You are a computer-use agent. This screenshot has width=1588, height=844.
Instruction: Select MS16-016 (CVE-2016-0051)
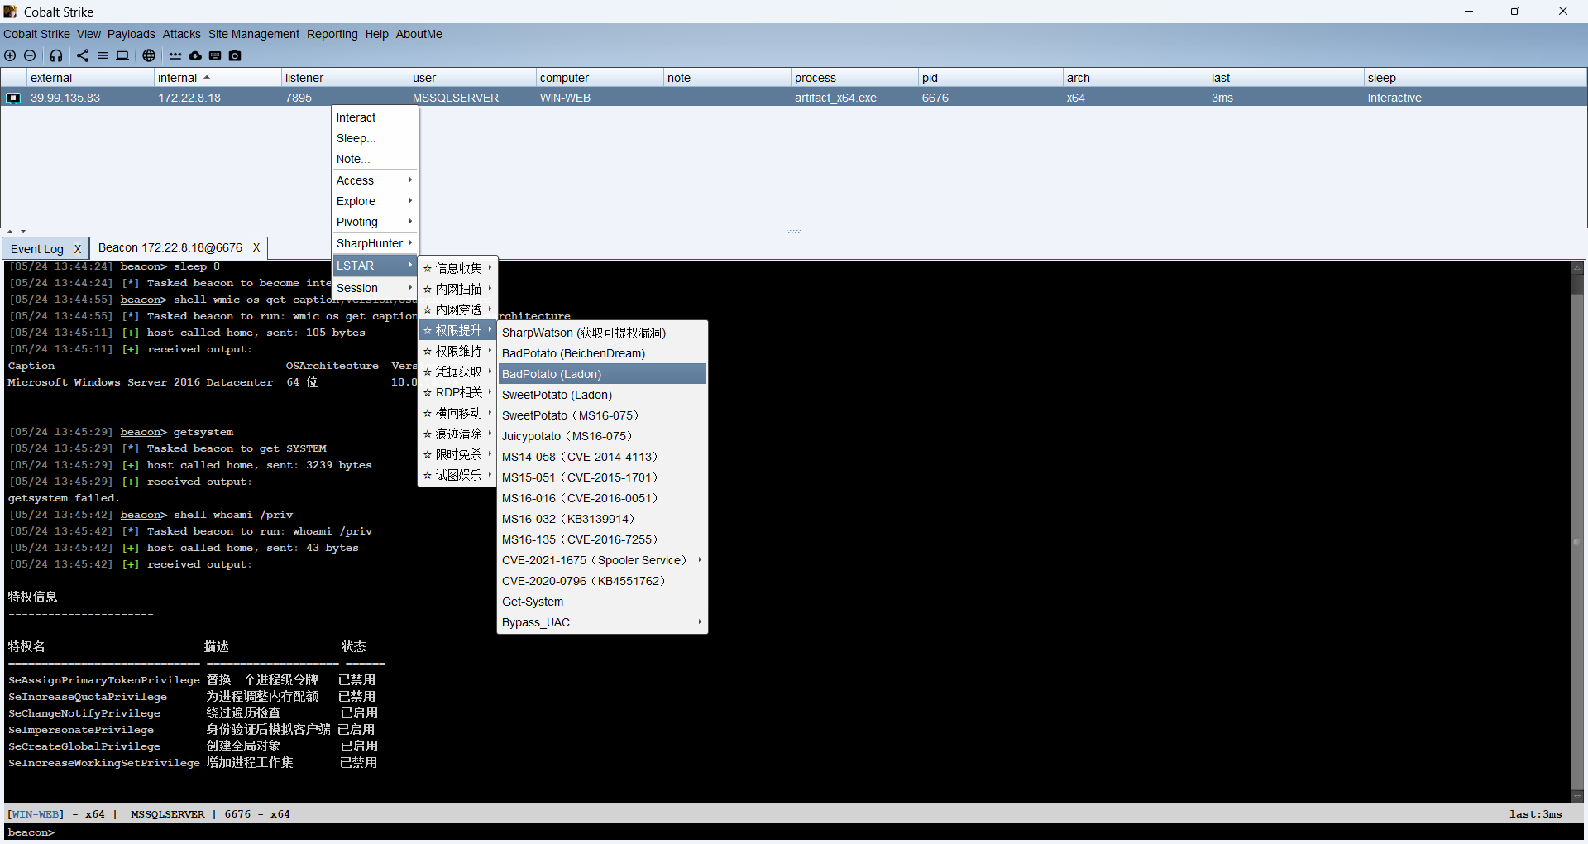[602, 498]
